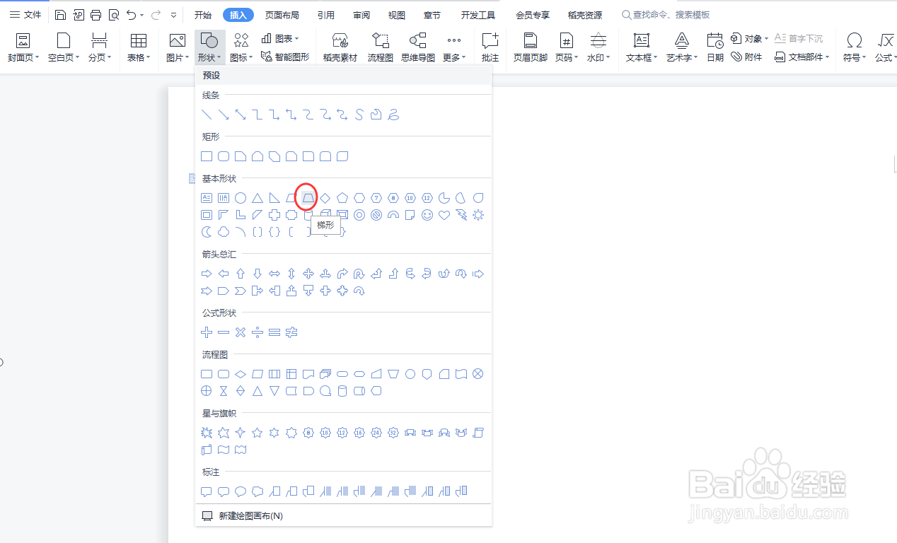Viewport: 897px width, 543px height.
Task: Insert a 思维导图 mind map
Action: click(418, 47)
